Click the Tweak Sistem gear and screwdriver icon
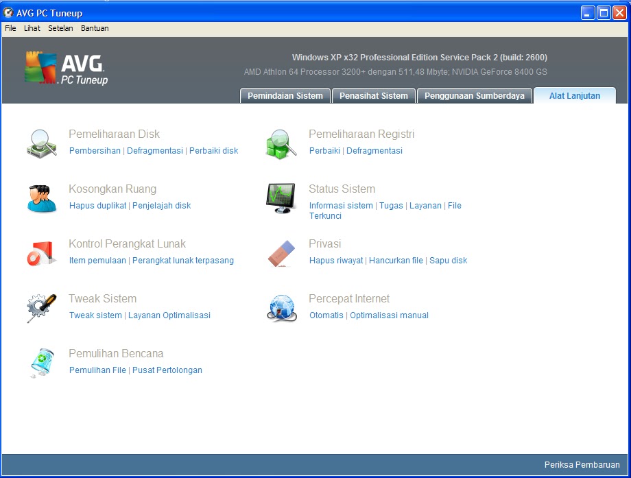 pos(42,308)
